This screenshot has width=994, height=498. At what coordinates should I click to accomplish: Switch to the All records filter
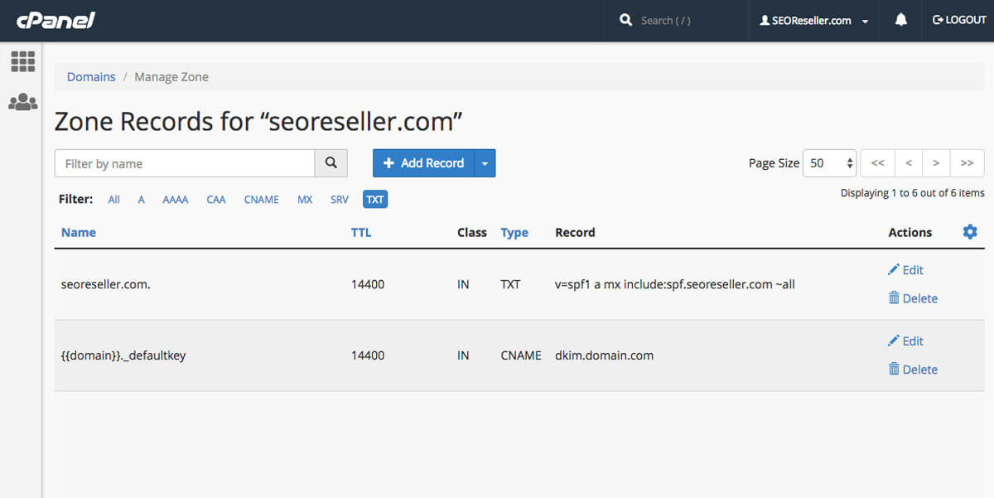click(x=113, y=199)
